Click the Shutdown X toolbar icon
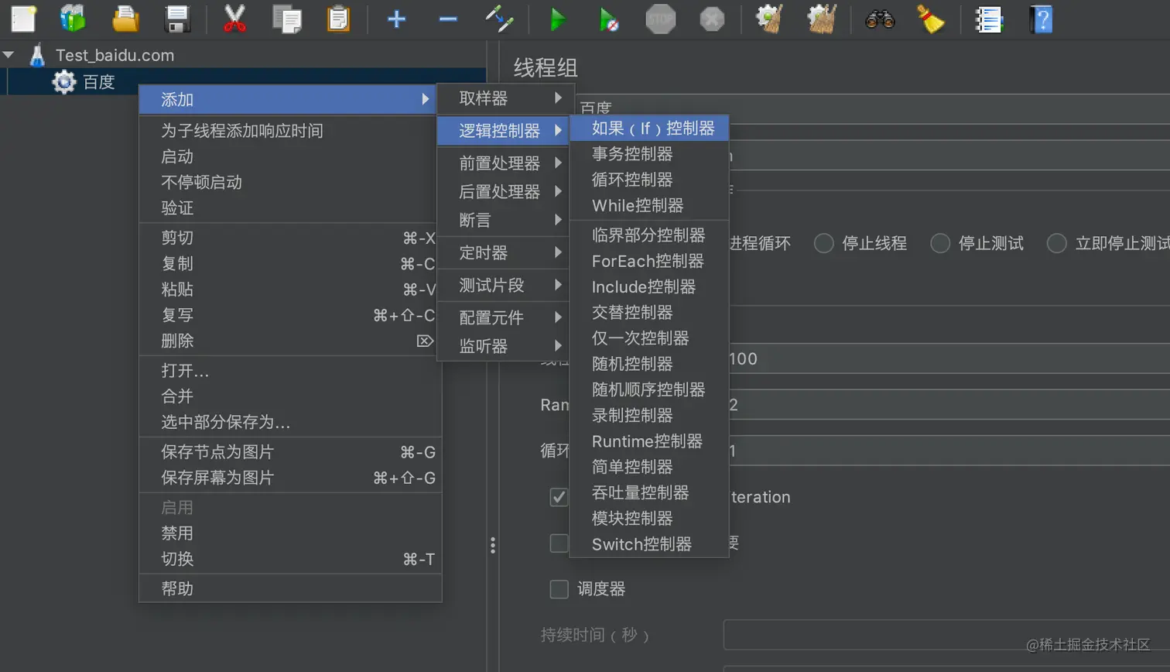This screenshot has height=672, width=1170. pyautogui.click(x=712, y=19)
